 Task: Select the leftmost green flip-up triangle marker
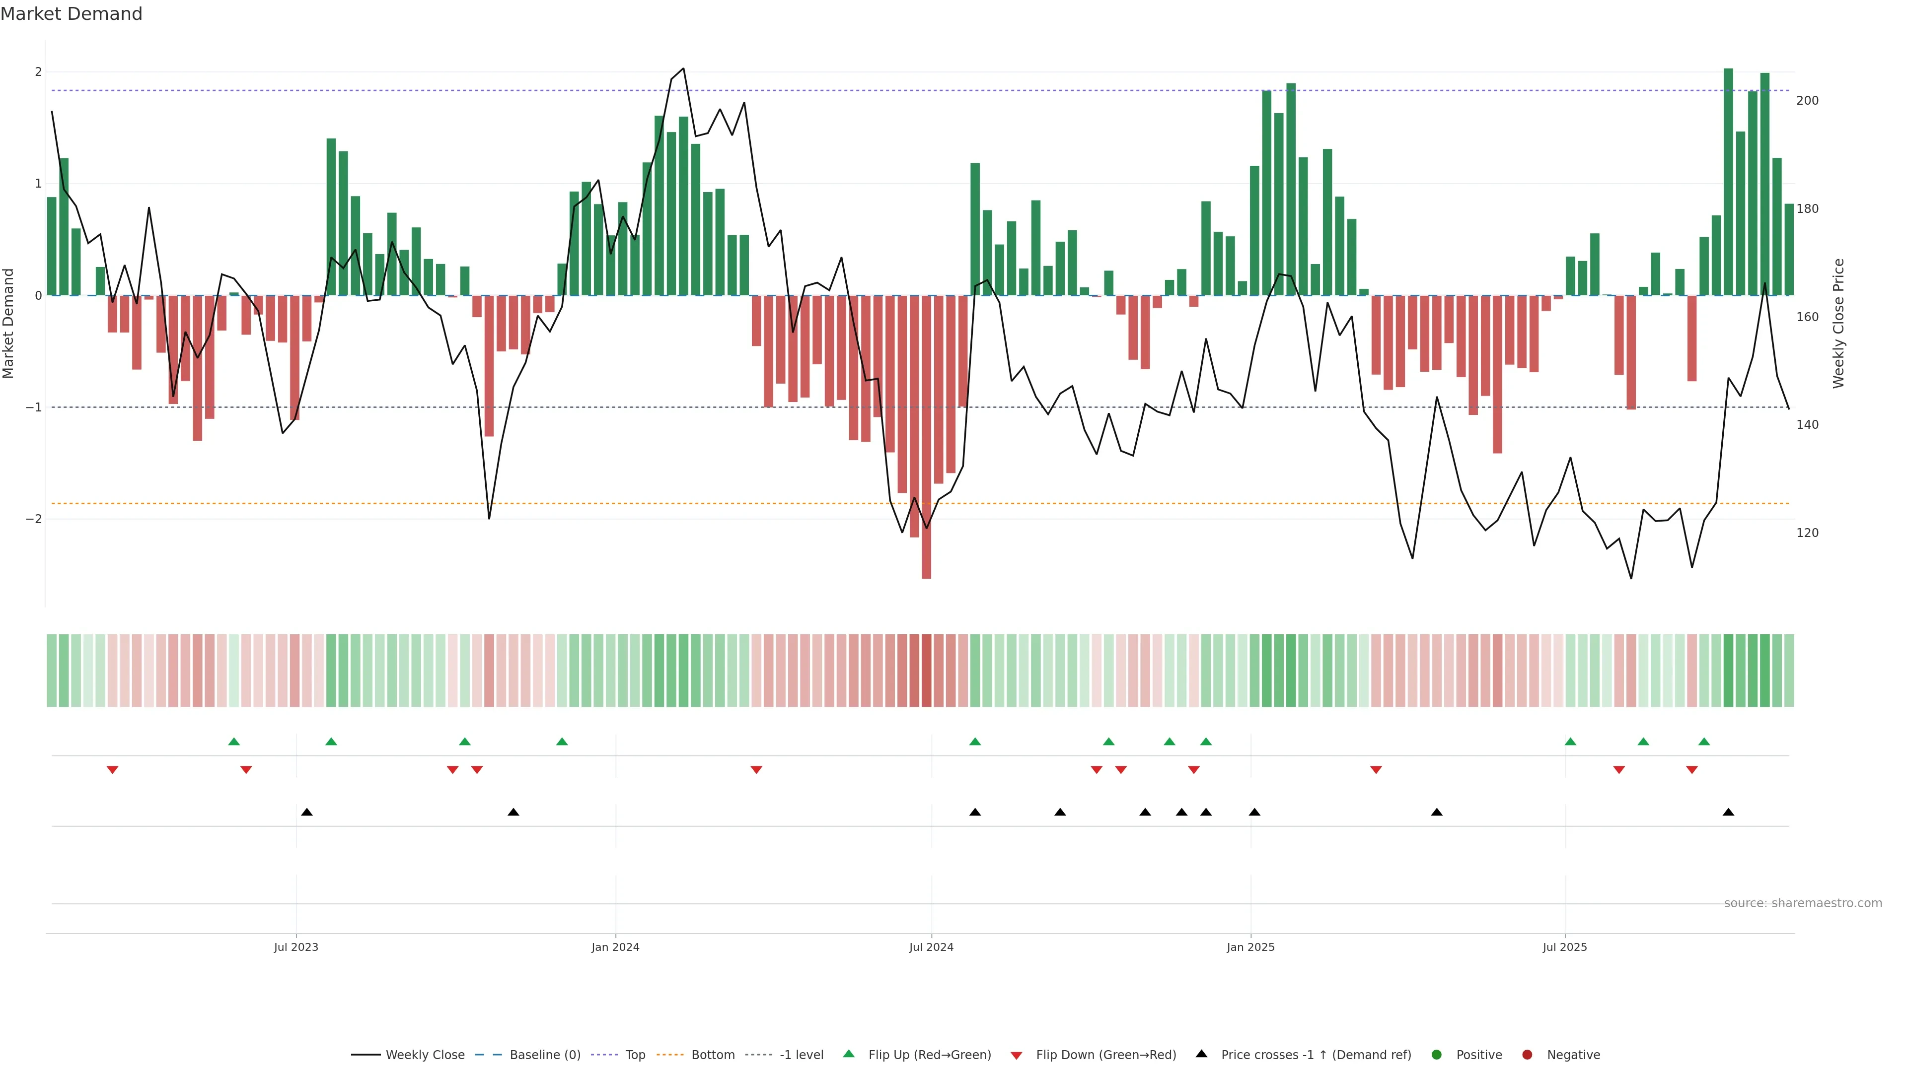pyautogui.click(x=234, y=742)
